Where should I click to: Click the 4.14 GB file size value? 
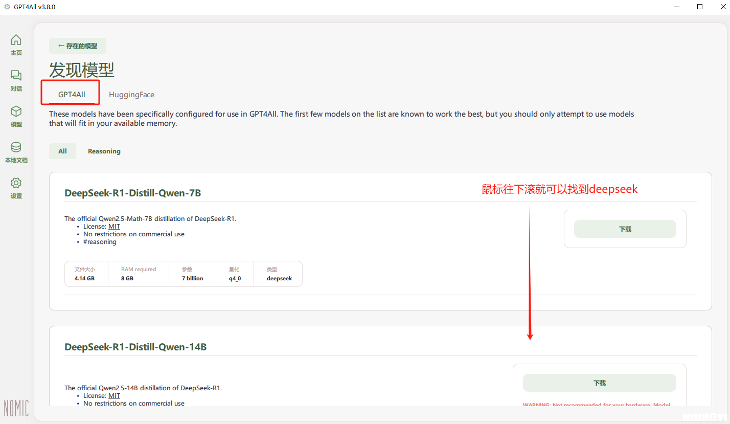[84, 278]
